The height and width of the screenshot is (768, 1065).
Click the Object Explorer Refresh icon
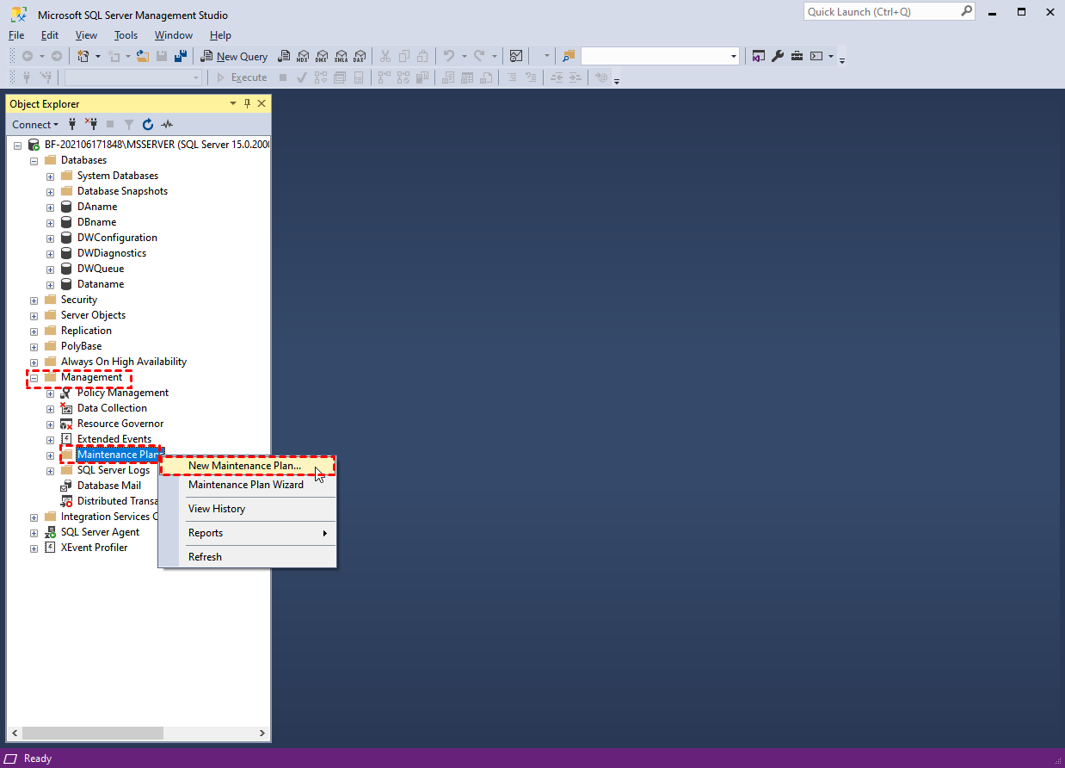pyautogui.click(x=148, y=124)
